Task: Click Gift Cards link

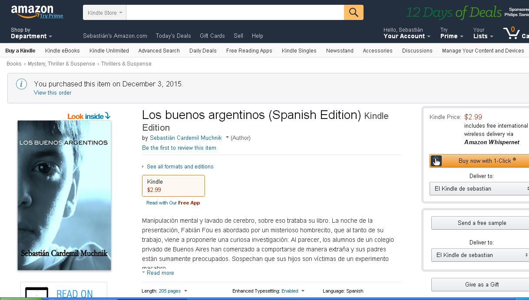Action: [x=212, y=36]
